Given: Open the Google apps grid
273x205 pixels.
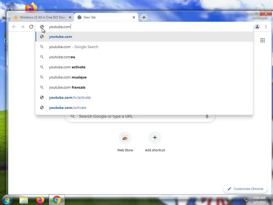Looking at the screenshot, I should point(263,40).
